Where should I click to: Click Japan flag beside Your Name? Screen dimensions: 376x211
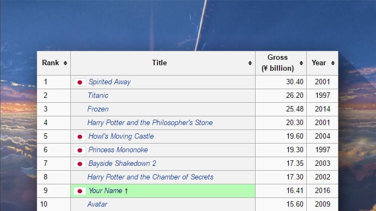[x=80, y=191]
